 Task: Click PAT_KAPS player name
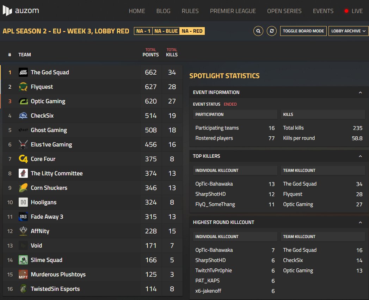coord(207,281)
